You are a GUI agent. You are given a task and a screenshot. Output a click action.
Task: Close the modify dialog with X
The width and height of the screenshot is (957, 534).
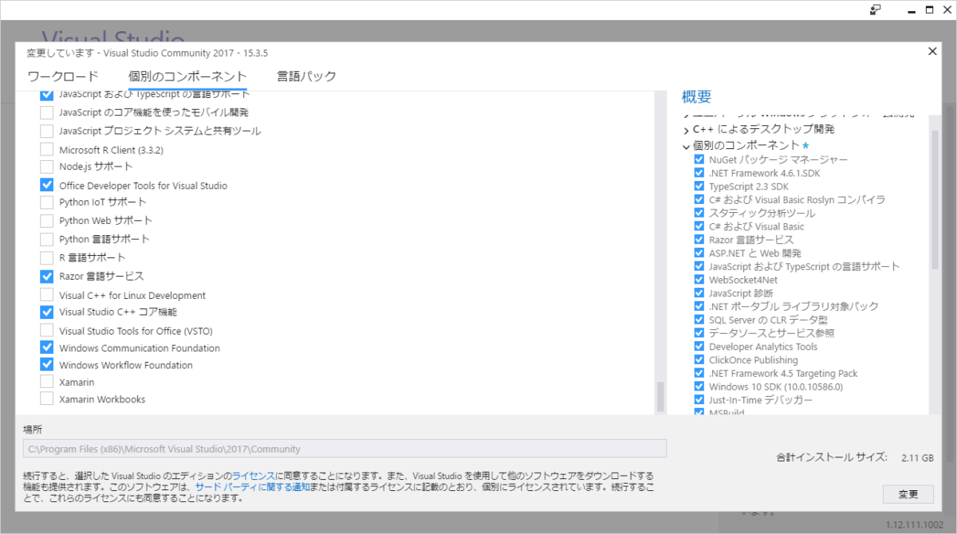pyautogui.click(x=932, y=51)
